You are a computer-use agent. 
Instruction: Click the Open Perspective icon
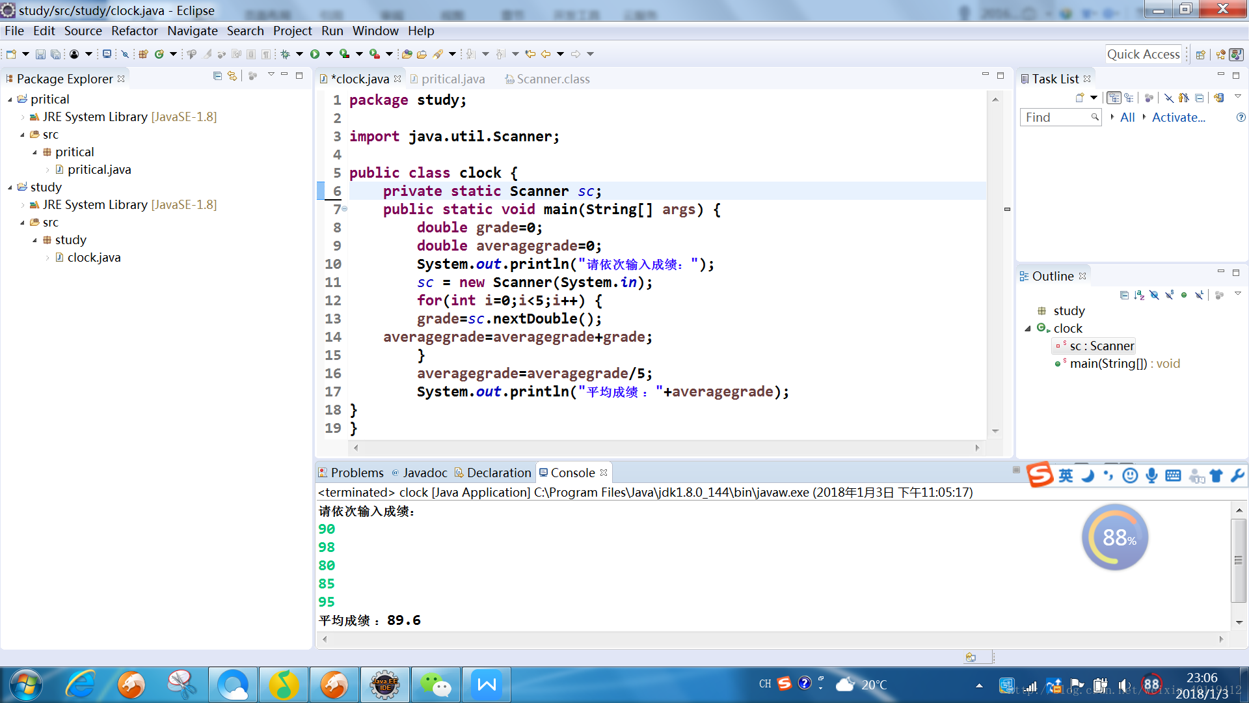click(x=1201, y=54)
